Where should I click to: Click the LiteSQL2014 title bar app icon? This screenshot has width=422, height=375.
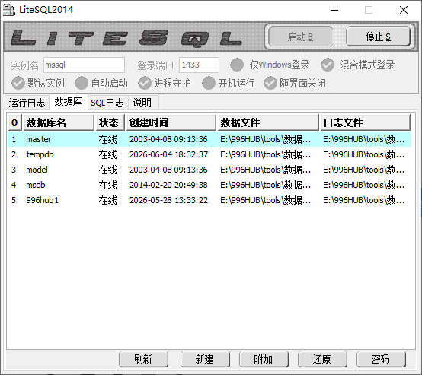pos(8,10)
